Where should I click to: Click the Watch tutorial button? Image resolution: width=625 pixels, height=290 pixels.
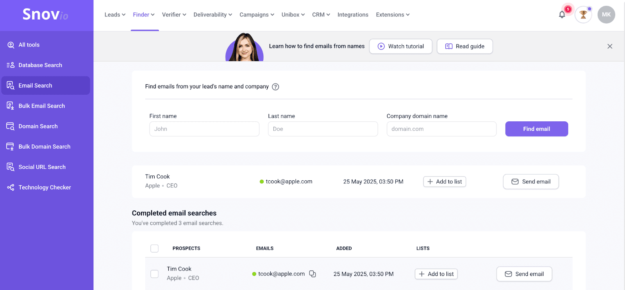400,46
